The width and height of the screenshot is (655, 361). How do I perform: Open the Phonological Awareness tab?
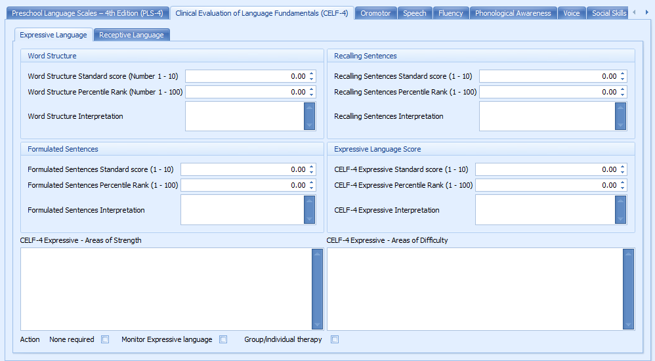click(513, 13)
